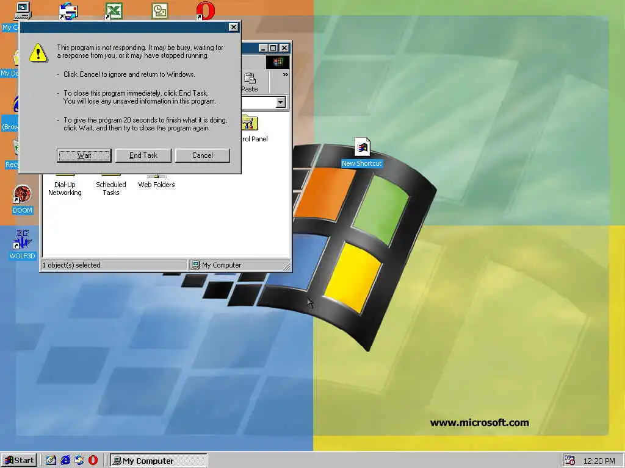
Task: Select the Microsoft Outlook desktop icon
Action: coord(160,11)
